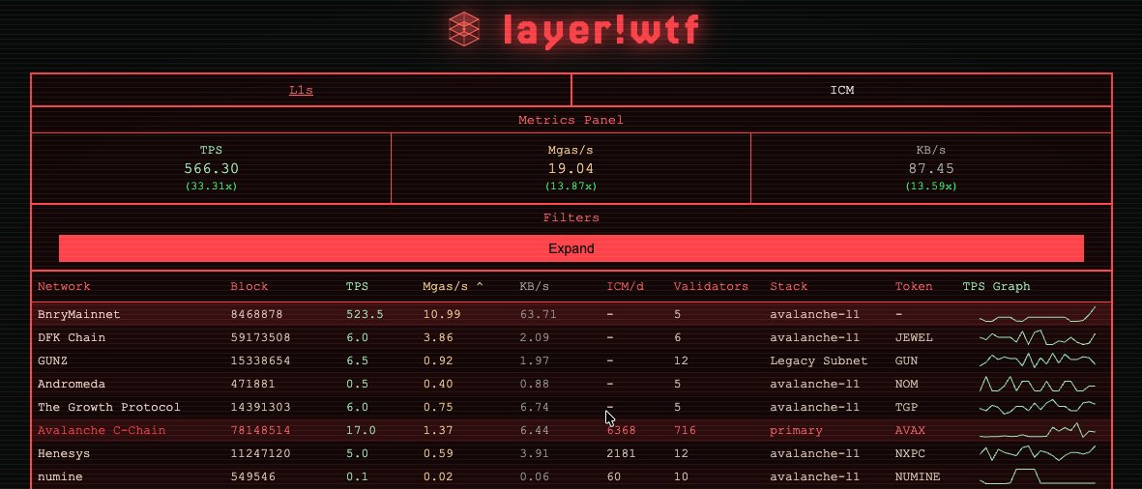The width and height of the screenshot is (1142, 489).
Task: Select the BnryMainnet network row name
Action: [78, 314]
